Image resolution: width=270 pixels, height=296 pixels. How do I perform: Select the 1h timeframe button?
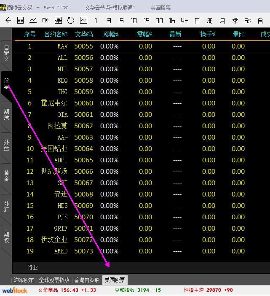click(172, 20)
